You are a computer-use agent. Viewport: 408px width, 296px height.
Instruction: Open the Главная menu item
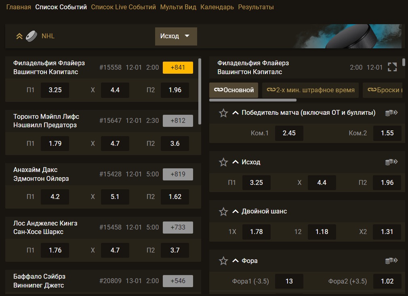pos(19,7)
